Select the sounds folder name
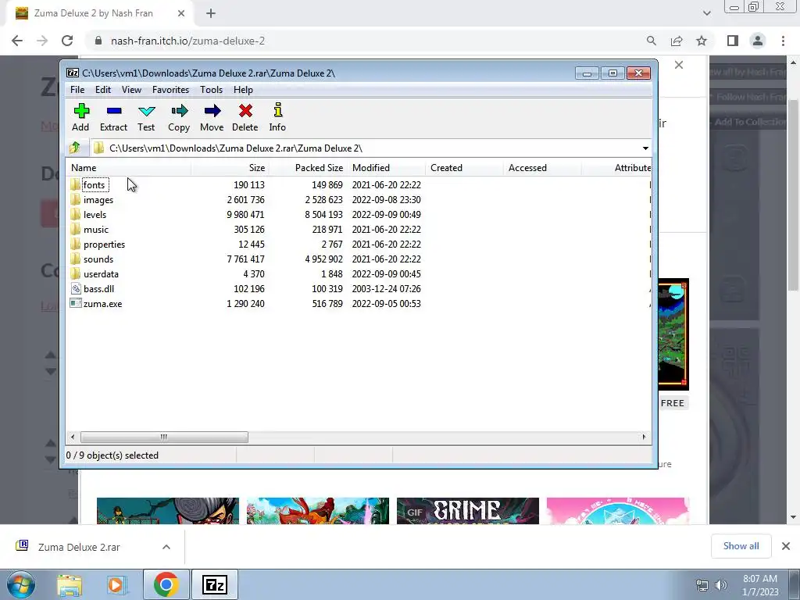Screen dimensions: 800x600 click(98, 259)
